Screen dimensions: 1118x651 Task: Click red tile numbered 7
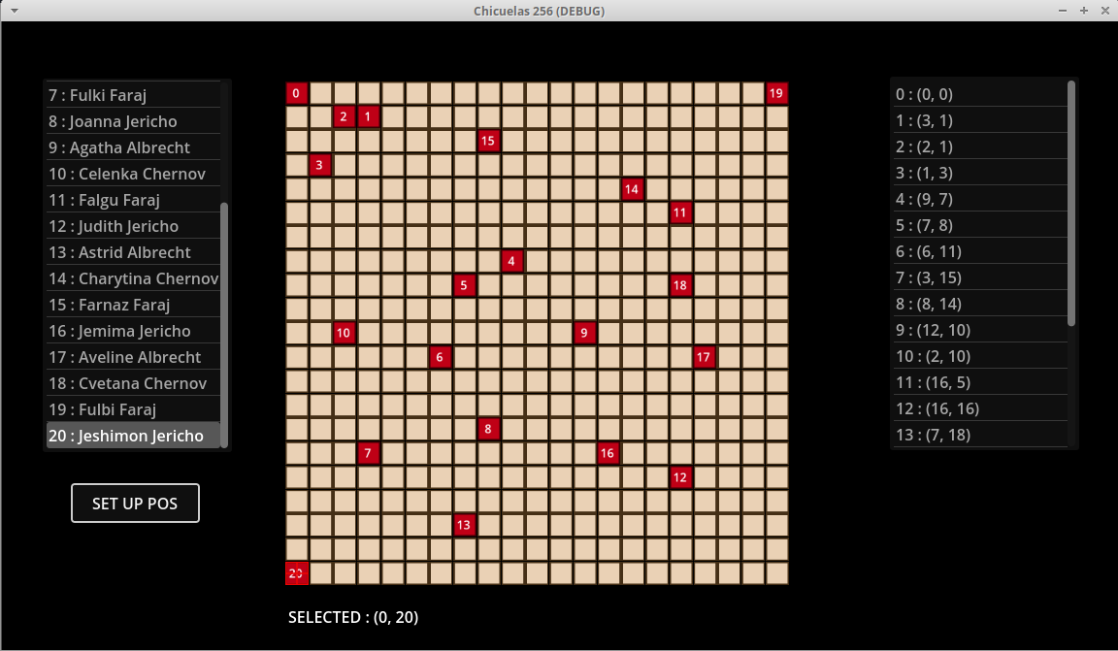click(x=368, y=453)
